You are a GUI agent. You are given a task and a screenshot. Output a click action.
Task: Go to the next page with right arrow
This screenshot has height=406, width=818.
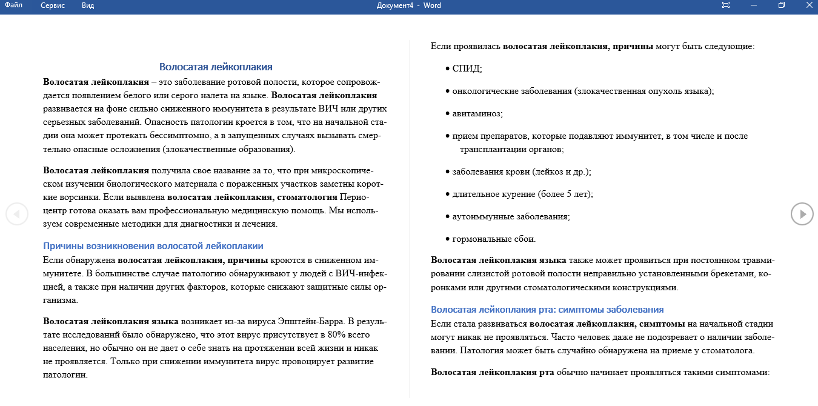(802, 214)
